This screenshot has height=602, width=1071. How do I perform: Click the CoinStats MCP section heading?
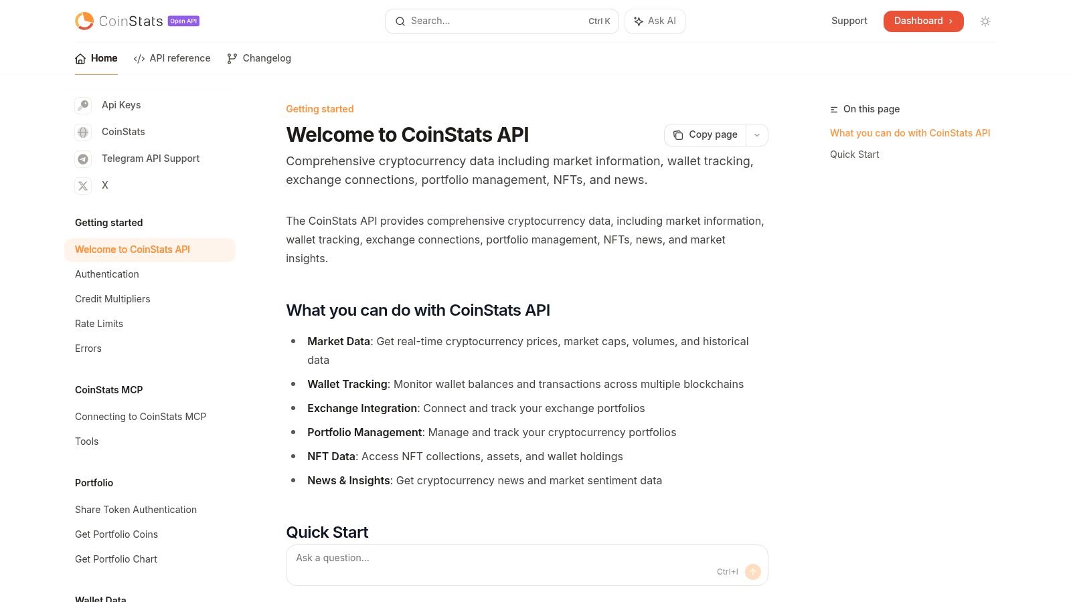coord(109,390)
